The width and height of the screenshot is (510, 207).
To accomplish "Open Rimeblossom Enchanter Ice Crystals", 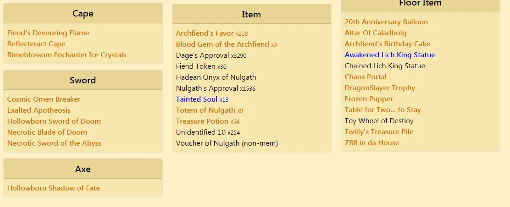I will coord(67,55).
